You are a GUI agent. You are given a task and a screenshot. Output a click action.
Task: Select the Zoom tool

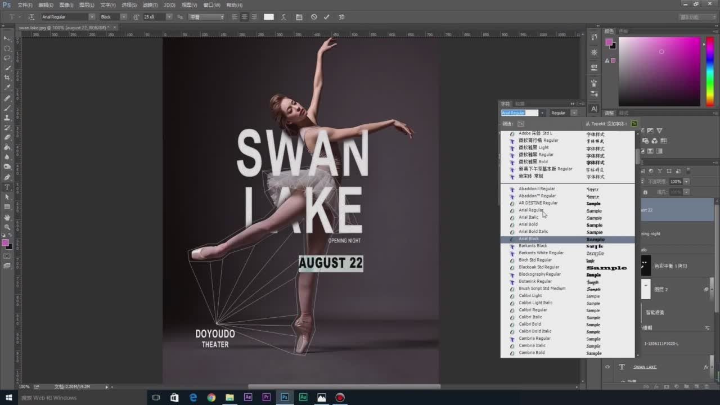7,227
